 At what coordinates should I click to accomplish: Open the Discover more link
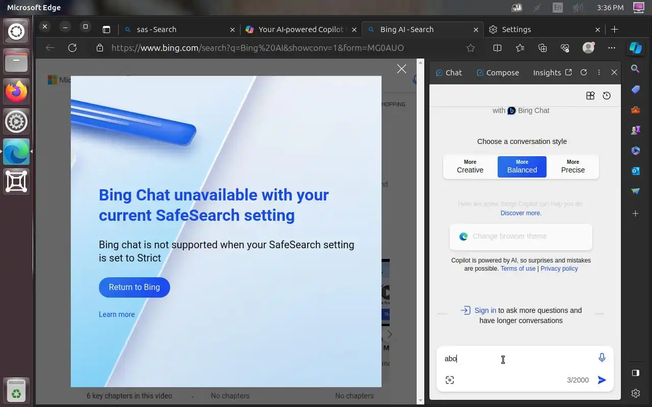pos(521,213)
